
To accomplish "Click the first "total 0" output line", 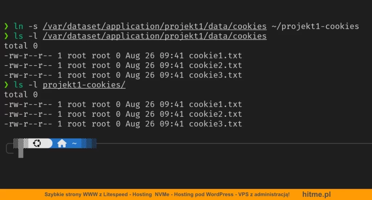I will tap(21, 46).
